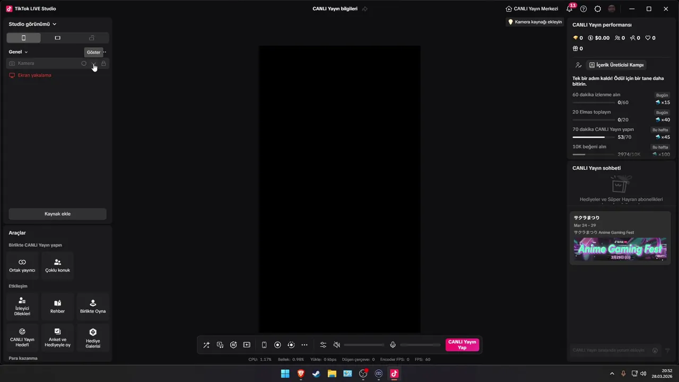Open the Rehber tool
This screenshot has height=382, width=679.
tap(57, 307)
